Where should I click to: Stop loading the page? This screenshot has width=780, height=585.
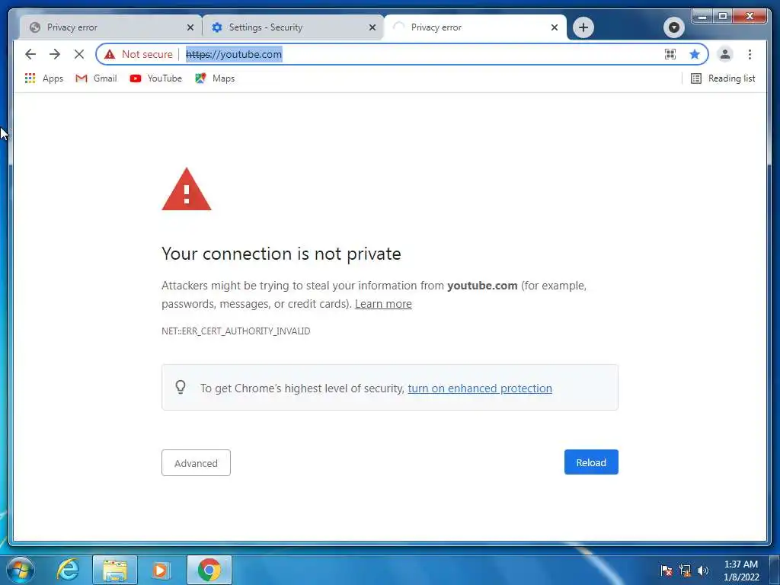click(x=79, y=54)
